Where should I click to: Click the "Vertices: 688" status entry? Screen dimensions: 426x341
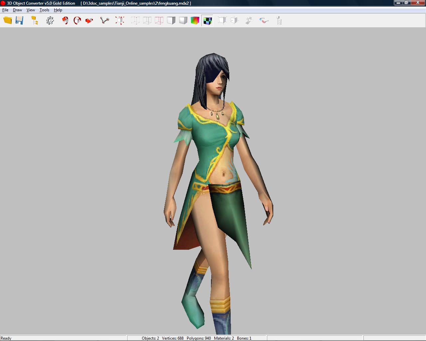point(173,338)
